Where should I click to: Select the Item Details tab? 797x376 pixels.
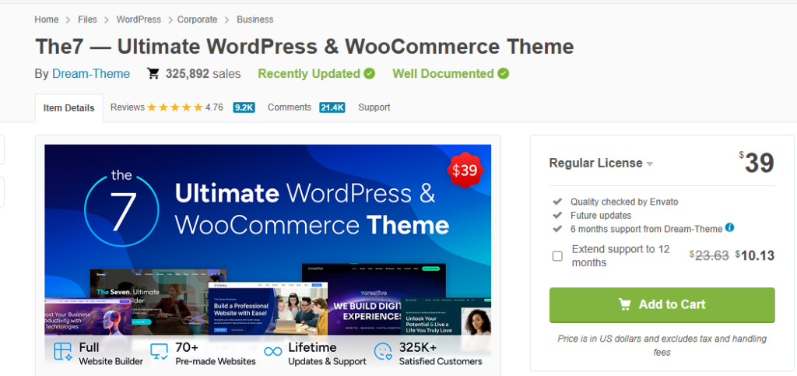69,108
